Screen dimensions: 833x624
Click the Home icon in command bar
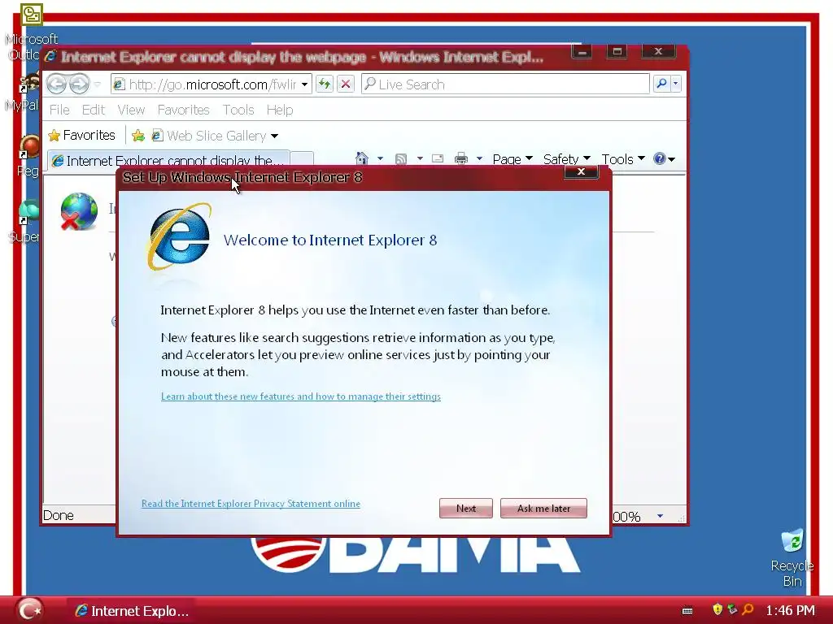click(362, 158)
